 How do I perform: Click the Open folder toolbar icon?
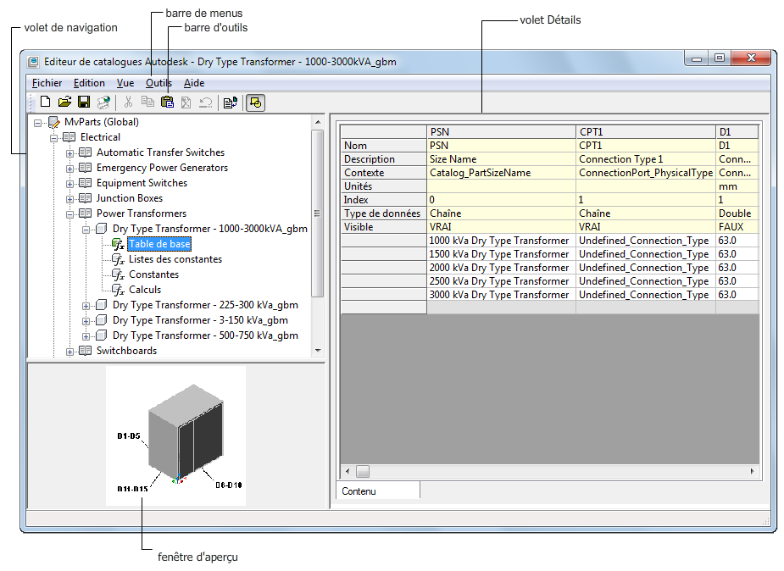[x=64, y=102]
